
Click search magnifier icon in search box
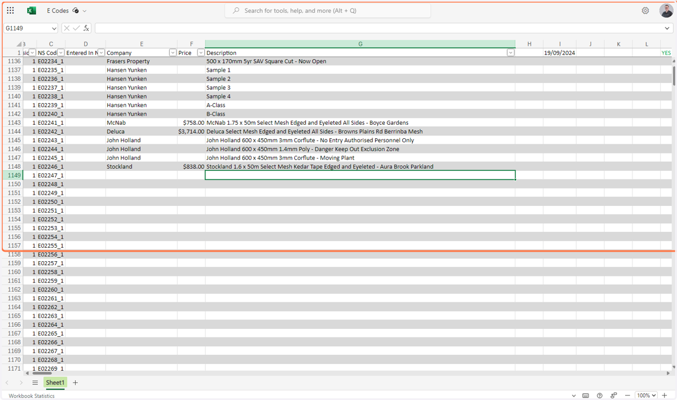coord(236,11)
